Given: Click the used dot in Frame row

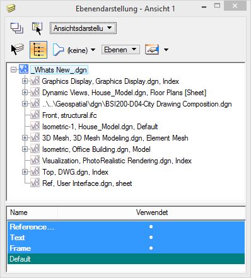Looking at the screenshot, I should [x=151, y=248].
